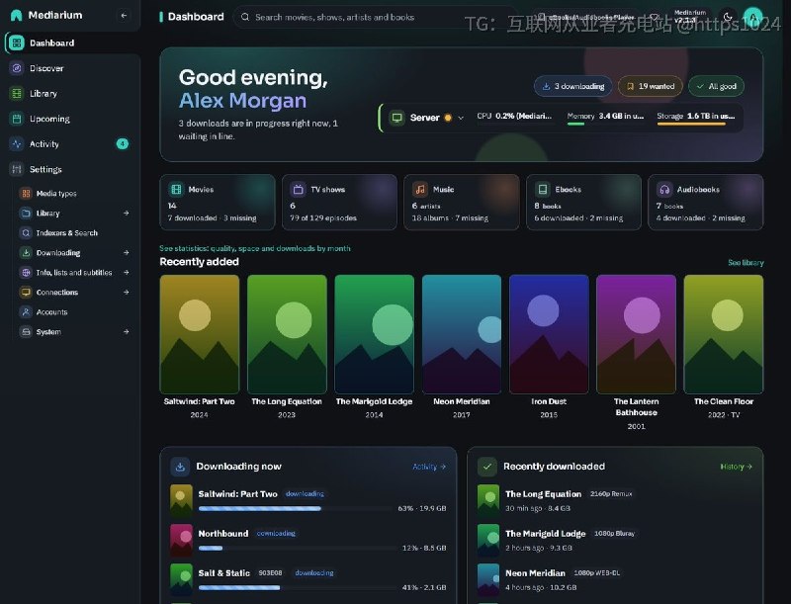Expand Library settings arrow
The height and width of the screenshot is (604, 791).
click(x=127, y=214)
